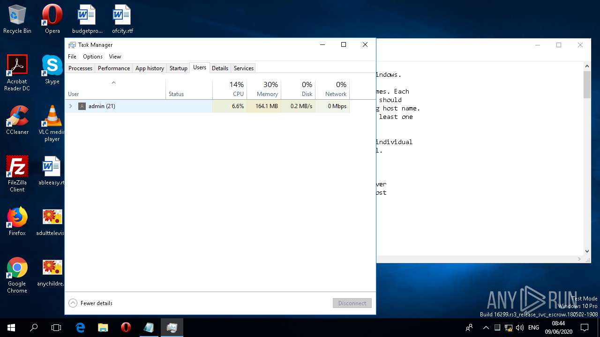Open the View menu in Task Manager
This screenshot has width=600, height=337.
coord(115,57)
